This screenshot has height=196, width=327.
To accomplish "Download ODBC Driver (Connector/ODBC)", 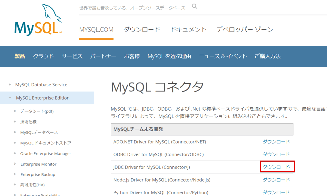I will (x=276, y=154).
